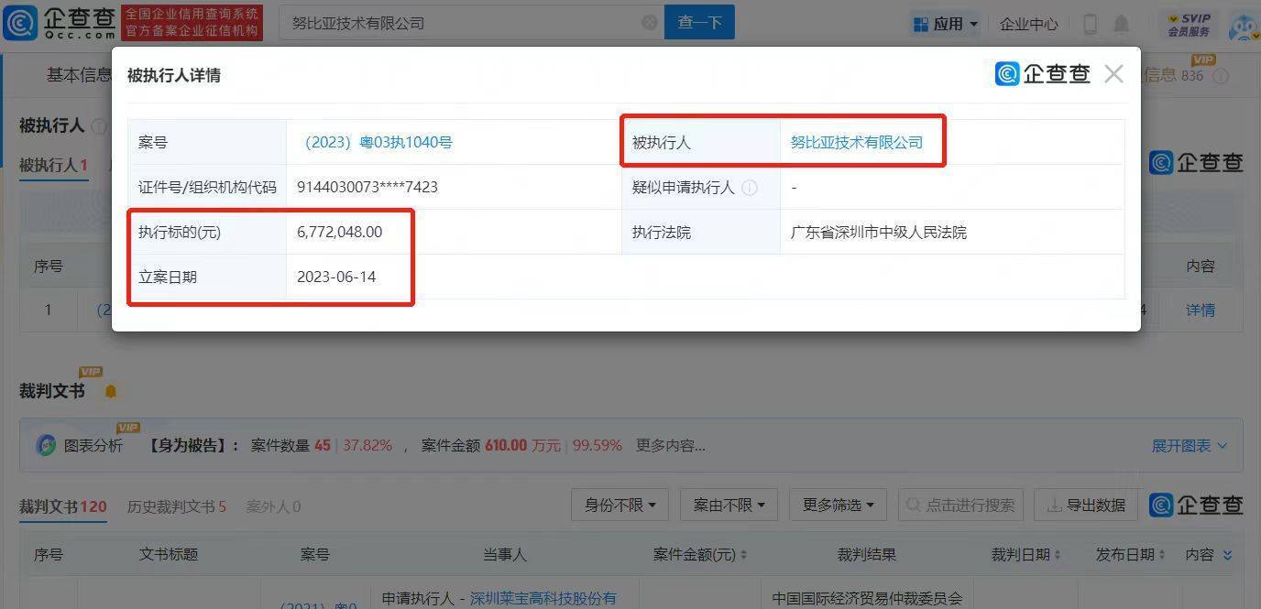Click the 被执行人详情 dialog title
1261x609 pixels.
[x=173, y=75]
